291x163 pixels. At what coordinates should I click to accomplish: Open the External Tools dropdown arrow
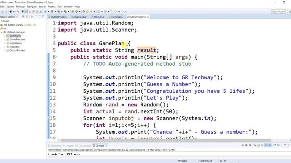tap(69, 11)
